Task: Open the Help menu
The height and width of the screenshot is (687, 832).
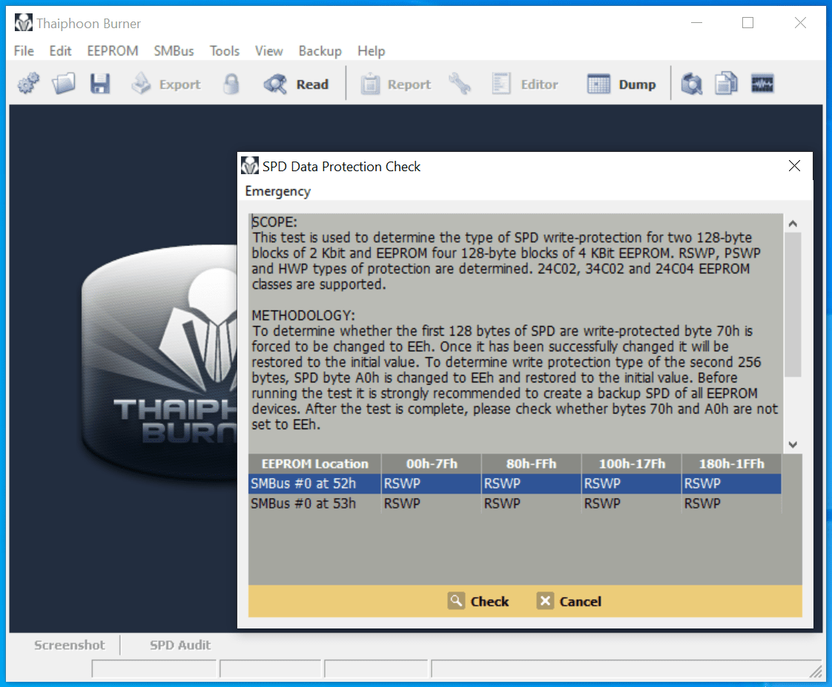Action: pos(372,51)
